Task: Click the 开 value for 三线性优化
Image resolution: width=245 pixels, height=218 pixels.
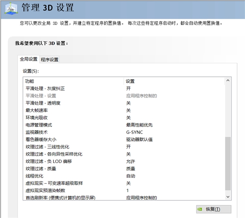Action: click(x=128, y=147)
